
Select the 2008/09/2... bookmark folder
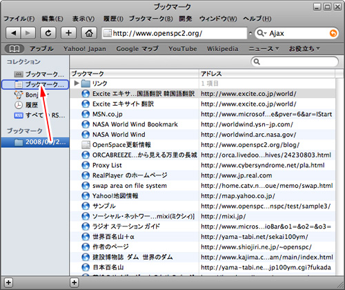pyautogui.click(x=35, y=142)
